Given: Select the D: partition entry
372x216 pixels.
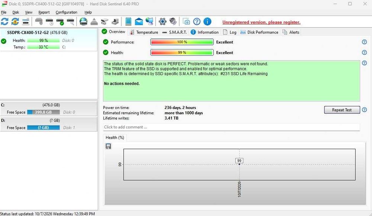Looking at the screenshot, I should click(49, 124).
